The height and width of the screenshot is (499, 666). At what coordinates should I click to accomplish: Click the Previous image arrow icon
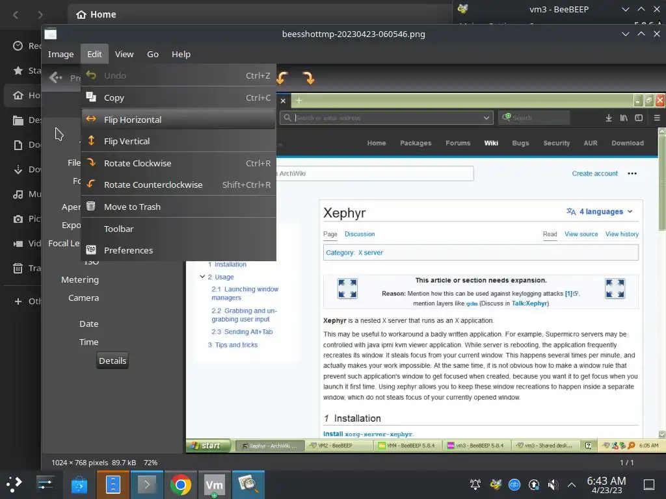click(x=56, y=77)
